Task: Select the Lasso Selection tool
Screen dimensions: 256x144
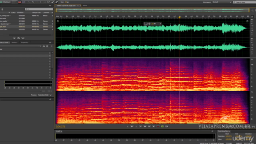Action: pyautogui.click(x=49, y=2)
